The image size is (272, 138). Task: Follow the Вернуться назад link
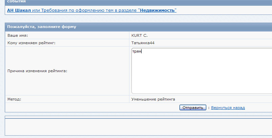[x=228, y=108]
